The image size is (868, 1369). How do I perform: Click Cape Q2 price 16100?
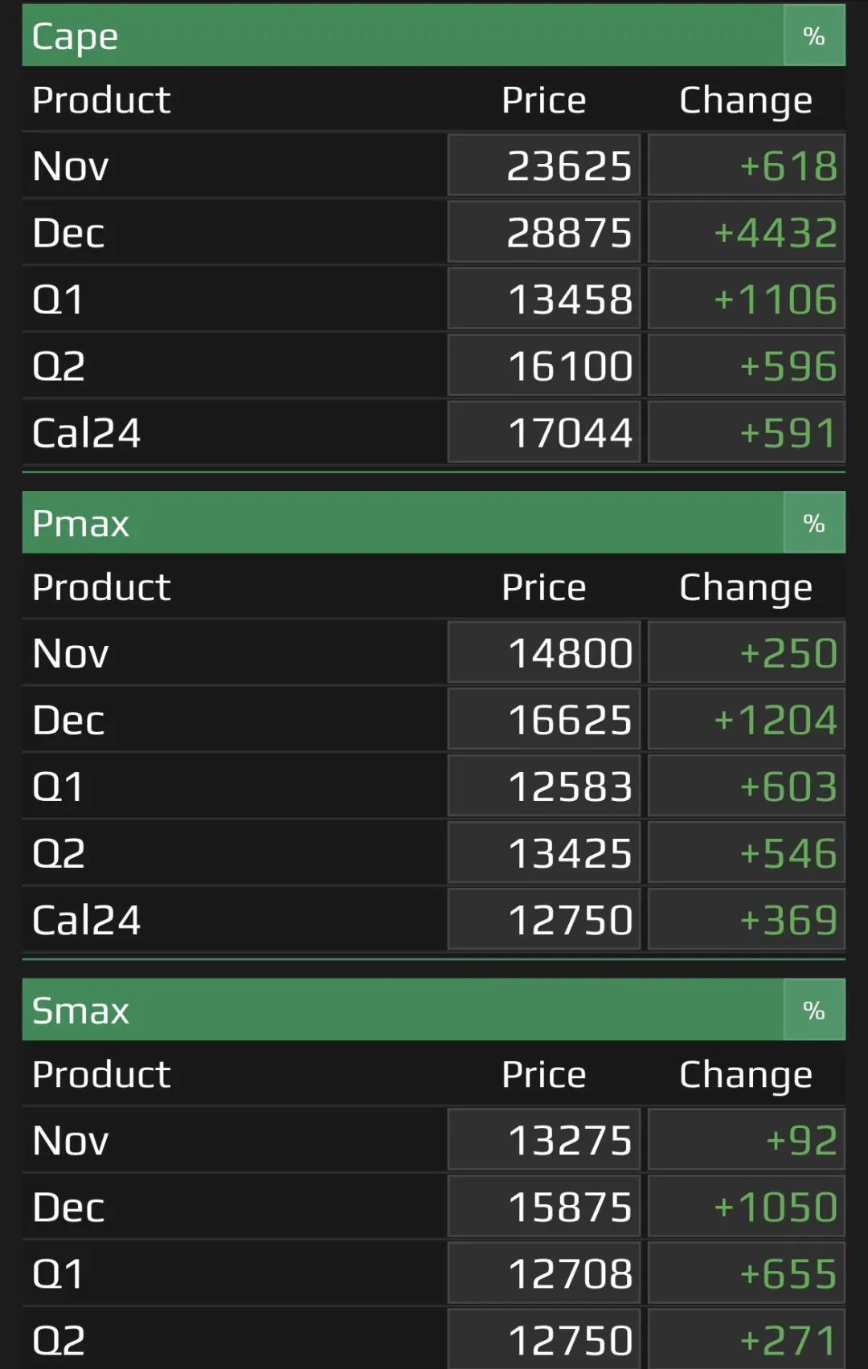[544, 366]
